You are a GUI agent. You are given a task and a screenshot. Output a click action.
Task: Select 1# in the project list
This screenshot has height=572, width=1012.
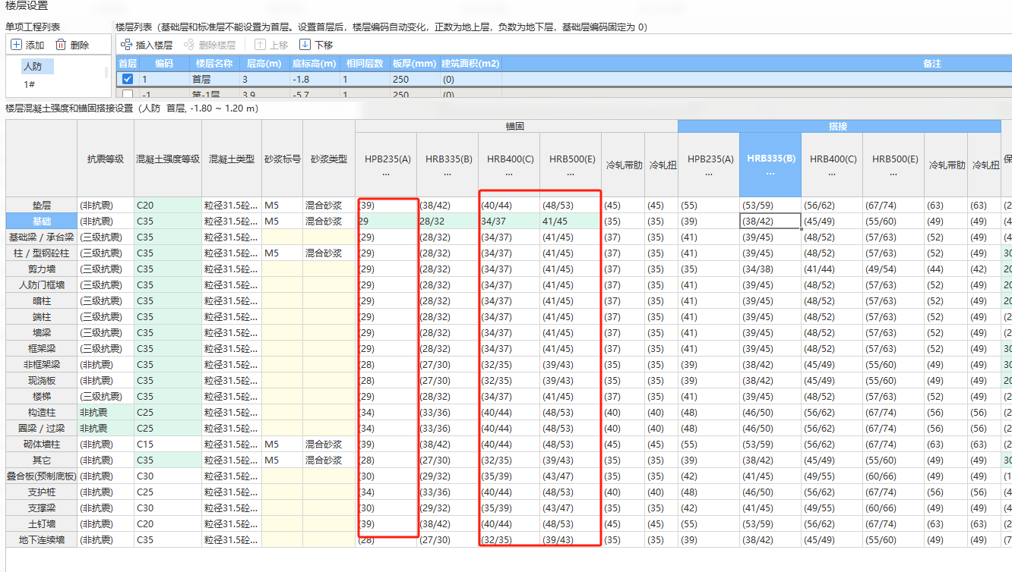(30, 84)
